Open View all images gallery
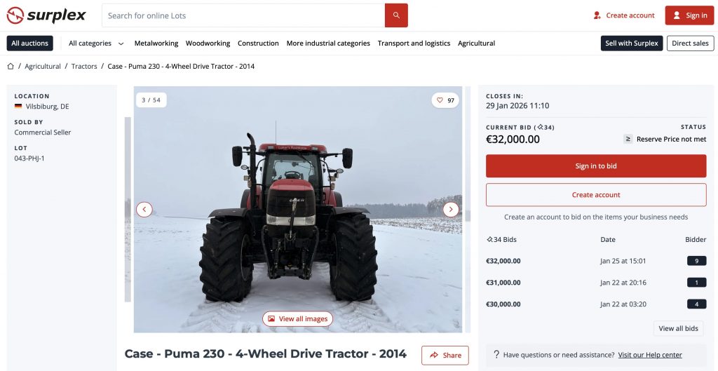 297,319
